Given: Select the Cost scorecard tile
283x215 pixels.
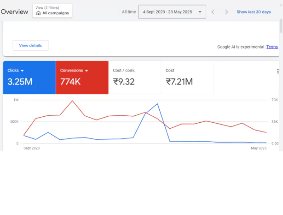Looking at the screenshot, I should point(187,78).
